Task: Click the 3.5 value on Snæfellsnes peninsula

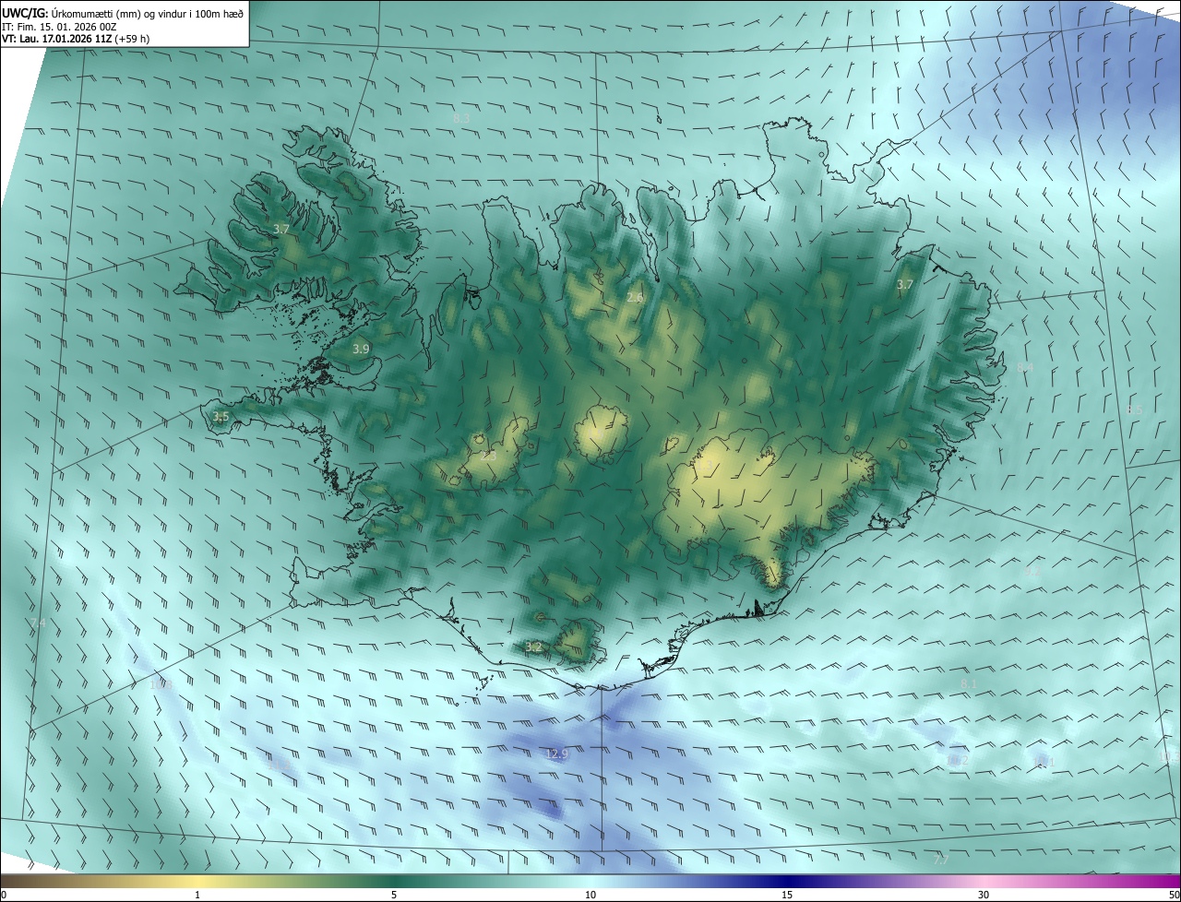Action: coord(221,417)
